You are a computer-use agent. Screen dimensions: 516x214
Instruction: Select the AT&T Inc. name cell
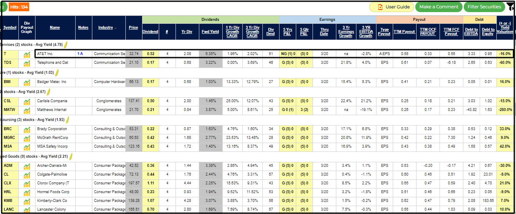[55, 54]
